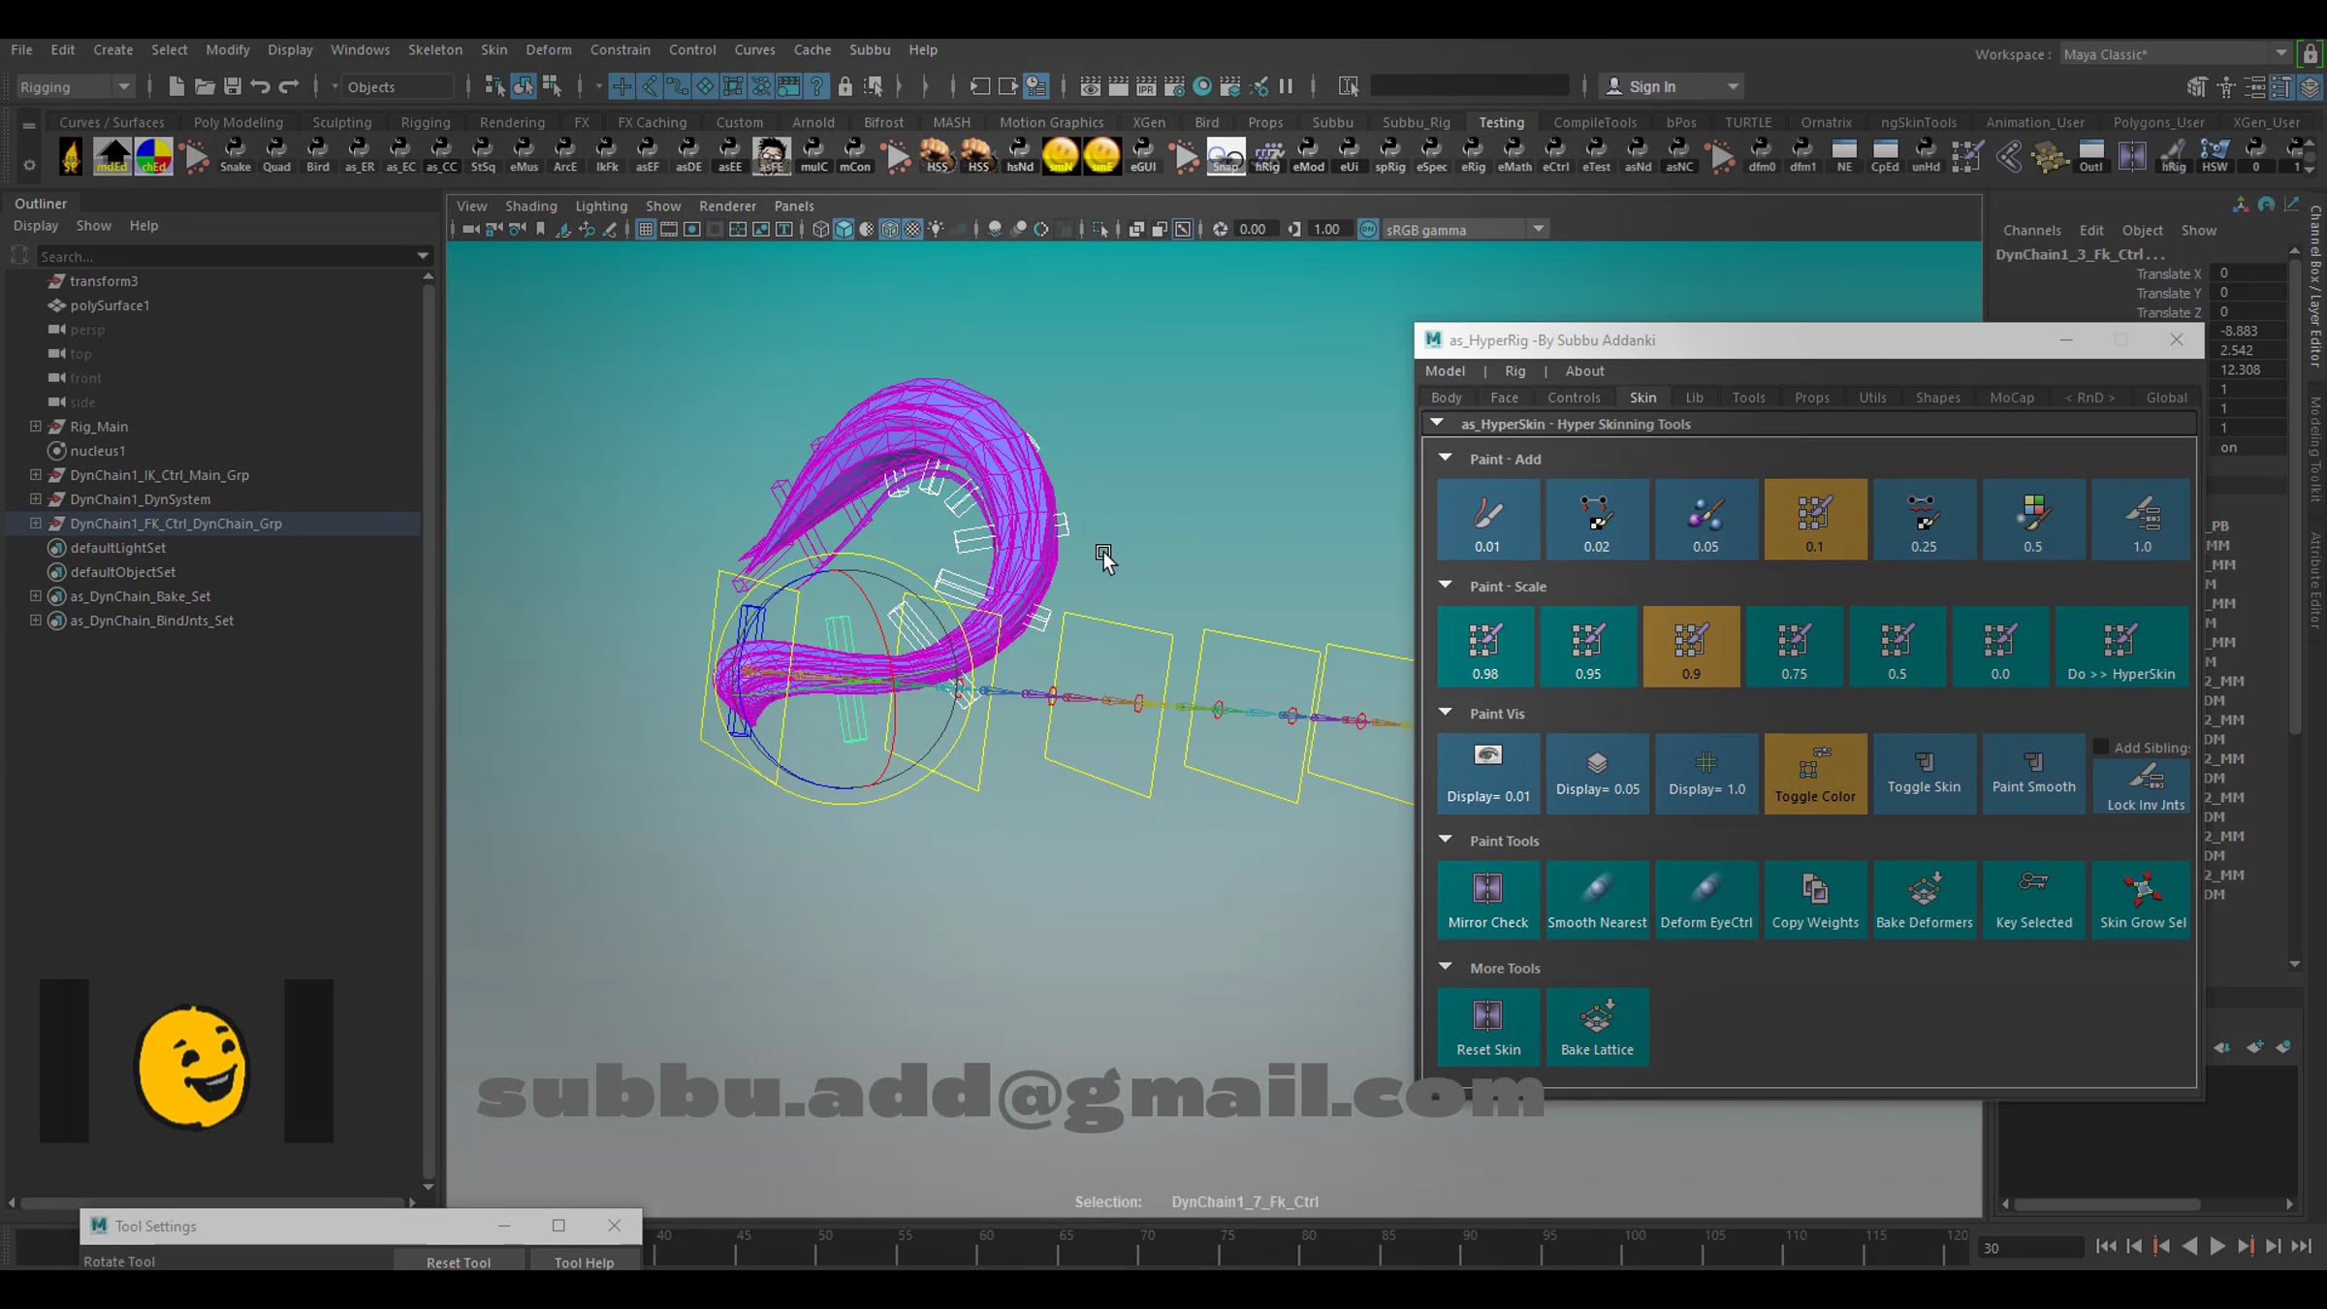
Task: Go to end of playback range
Action: (2301, 1246)
